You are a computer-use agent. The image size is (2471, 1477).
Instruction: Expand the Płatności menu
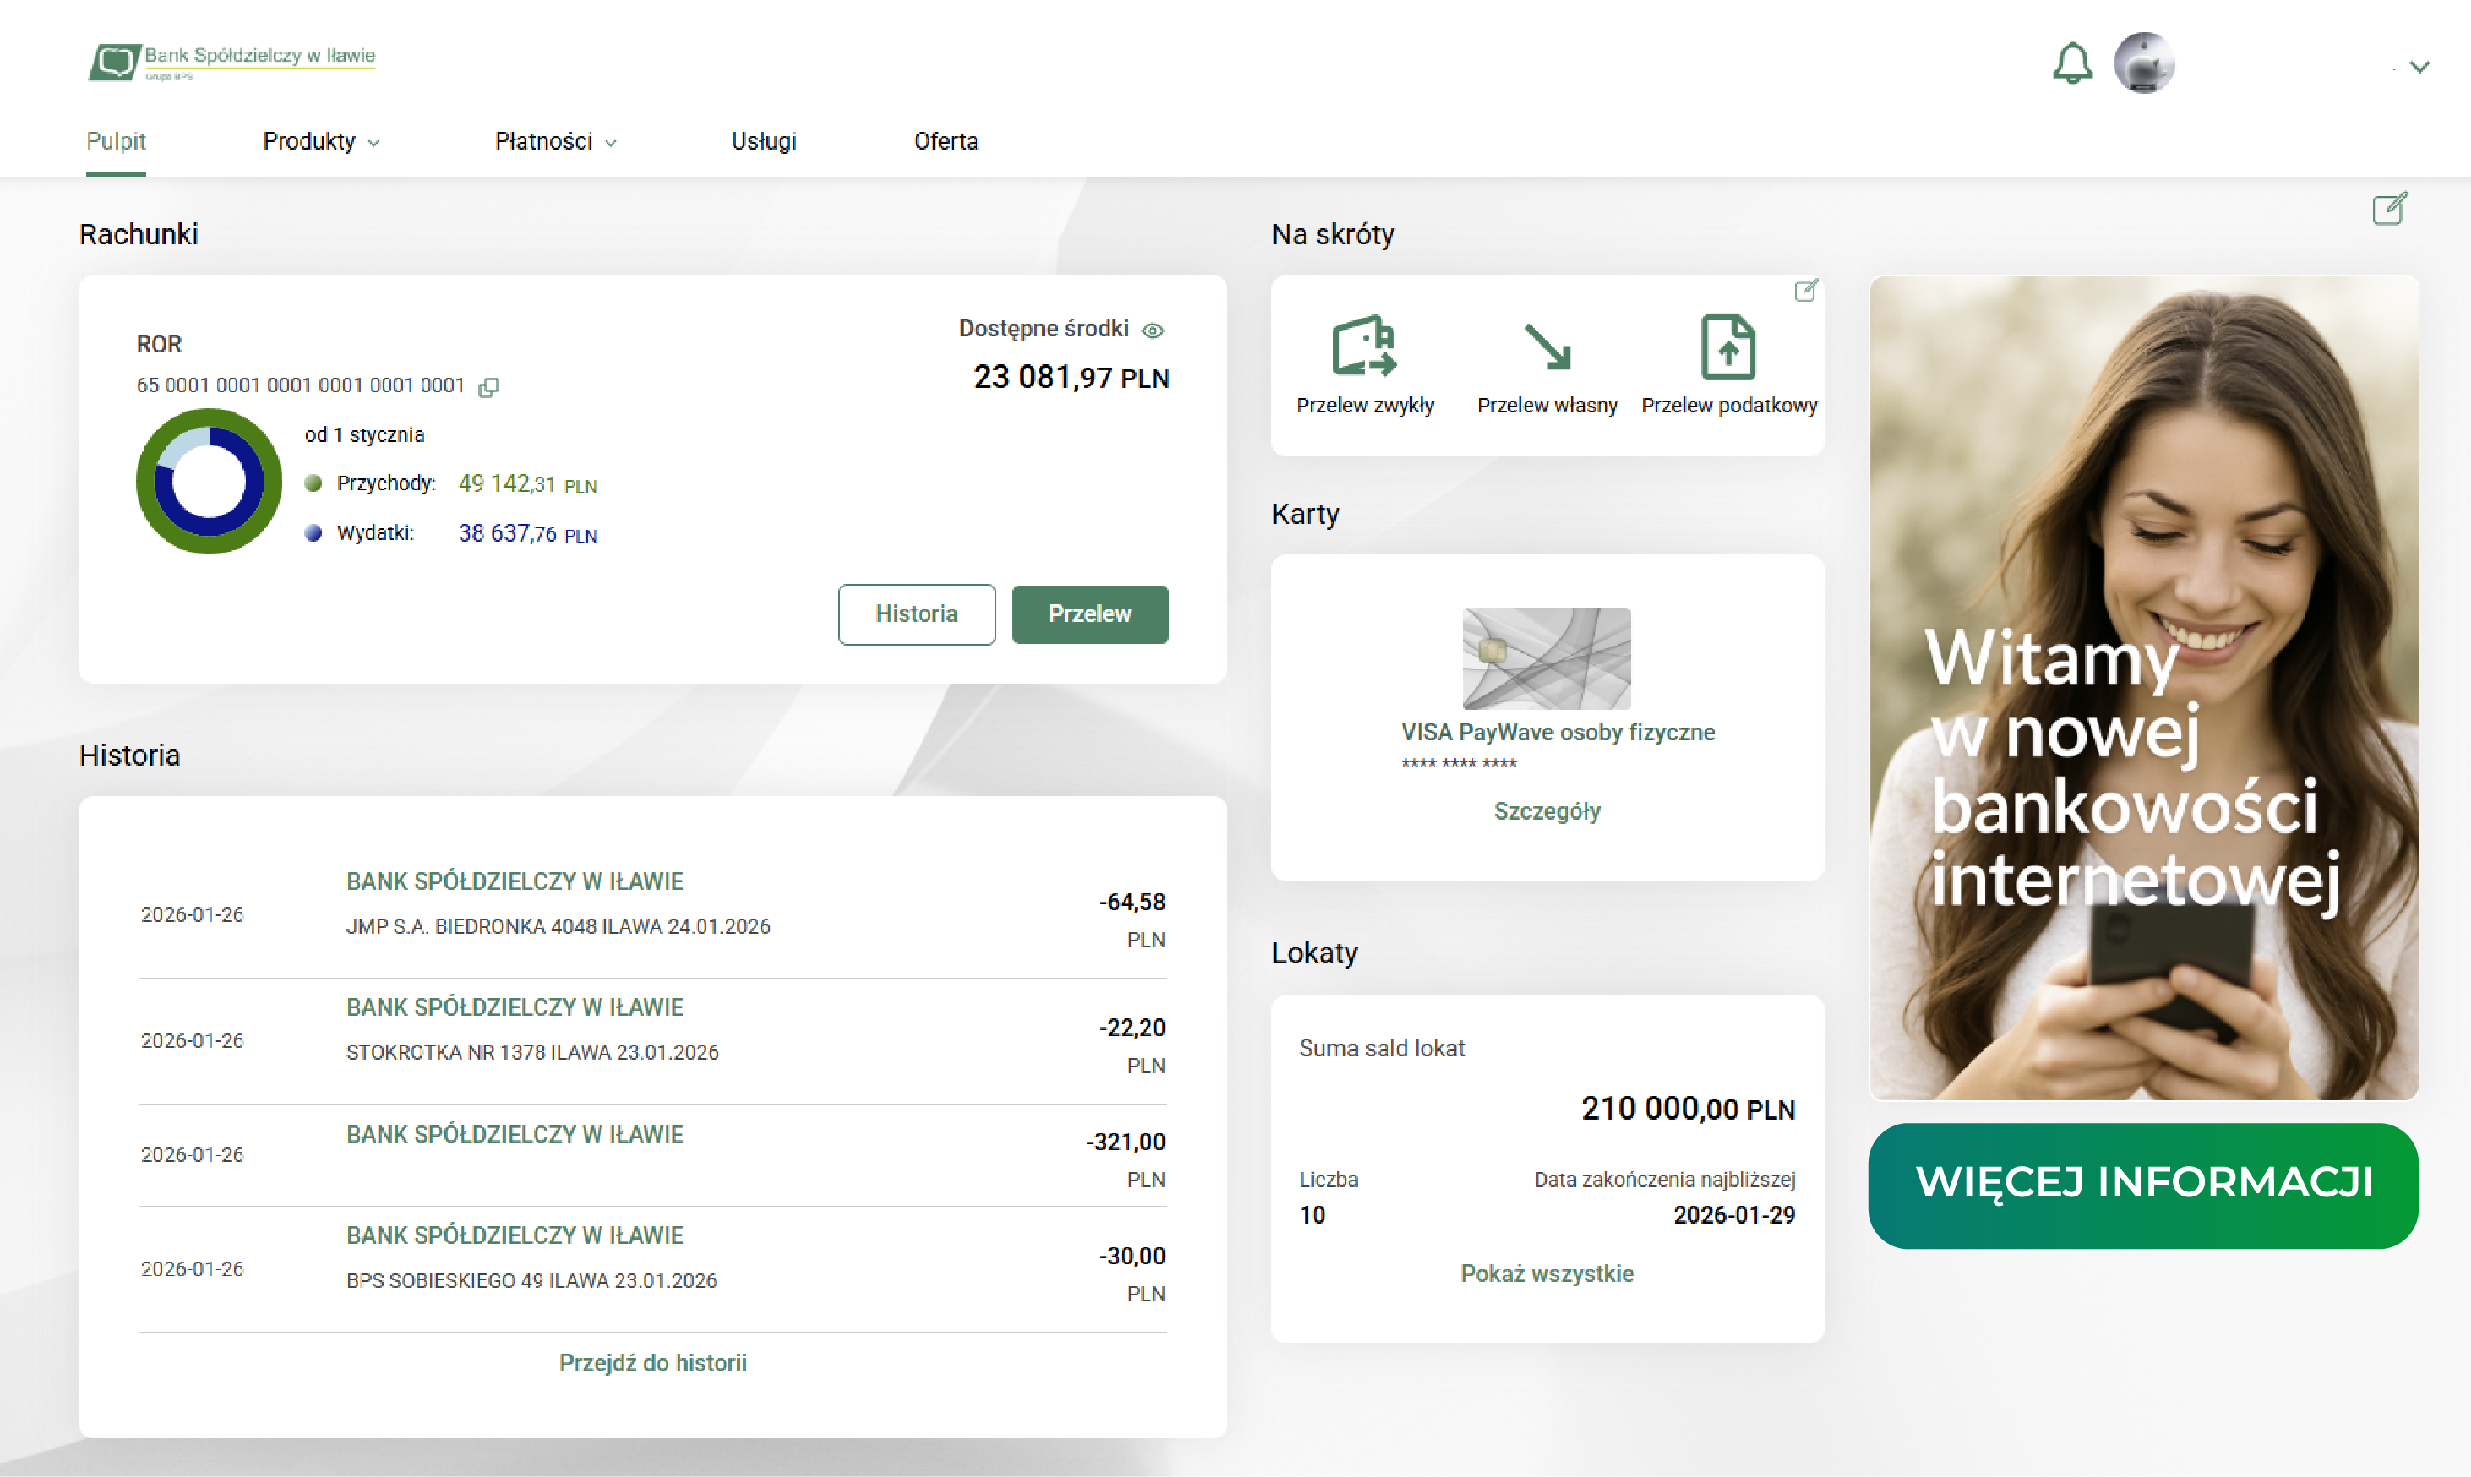555,141
